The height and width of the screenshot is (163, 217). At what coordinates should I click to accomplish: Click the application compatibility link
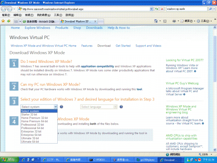click(x=98, y=67)
